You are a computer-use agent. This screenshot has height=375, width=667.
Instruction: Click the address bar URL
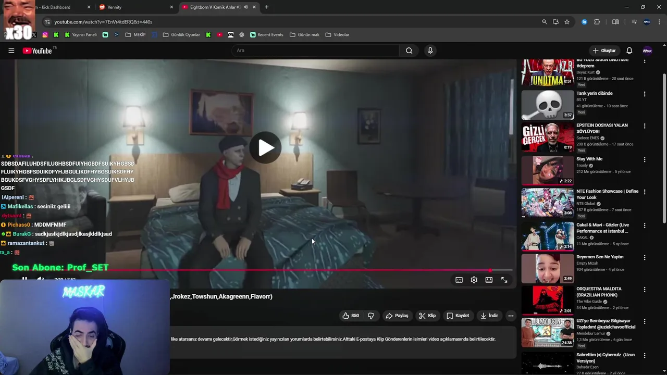[x=103, y=22]
